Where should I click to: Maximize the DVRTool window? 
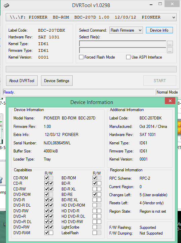[x=160, y=4]
